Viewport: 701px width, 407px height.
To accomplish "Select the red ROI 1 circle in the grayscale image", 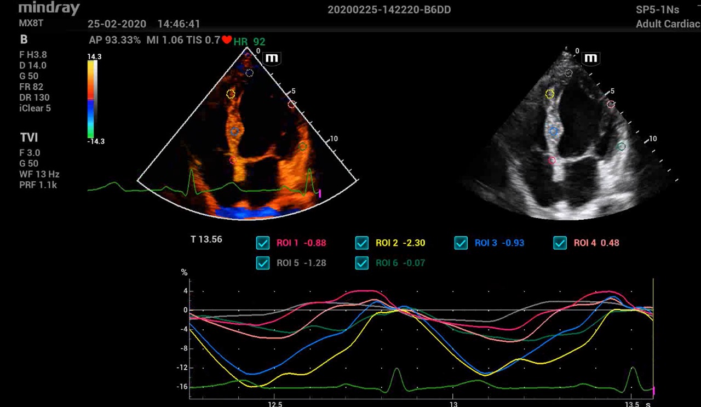I will point(552,160).
